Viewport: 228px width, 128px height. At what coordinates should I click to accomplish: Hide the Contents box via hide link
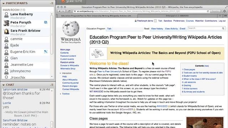click(x=207, y=66)
